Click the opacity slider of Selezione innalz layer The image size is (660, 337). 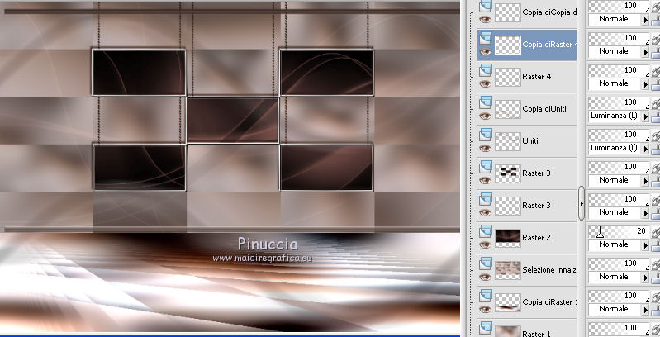[x=619, y=263]
